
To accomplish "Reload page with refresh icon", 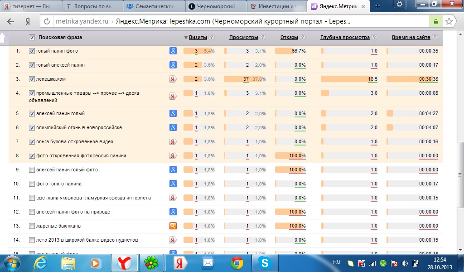I will (47, 21).
